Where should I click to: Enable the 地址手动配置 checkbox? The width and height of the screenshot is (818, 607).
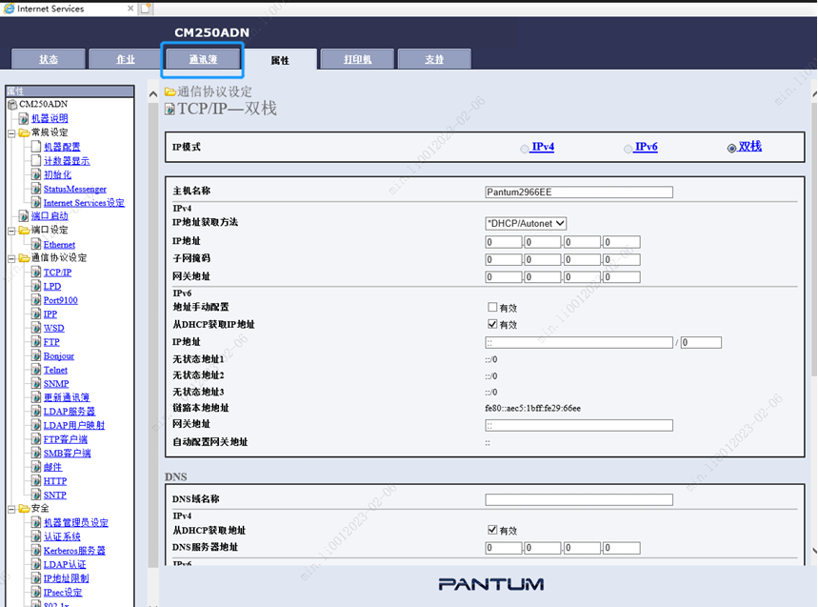click(x=492, y=307)
